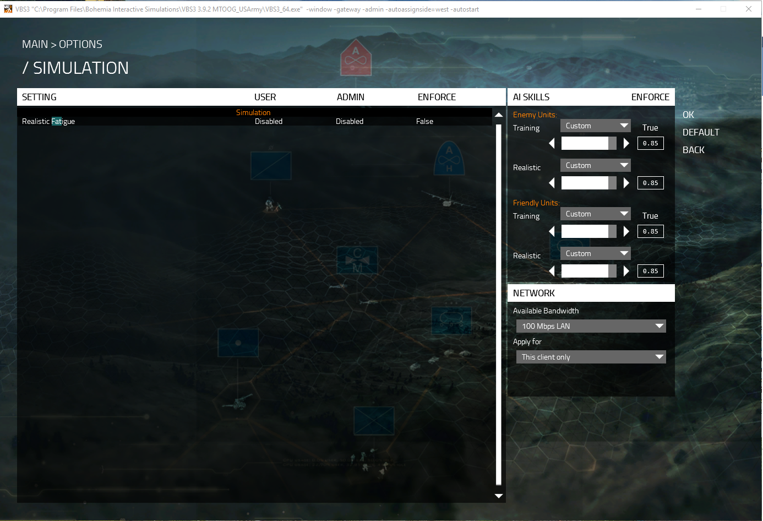Toggle Realistic Fatigue User value Disabled
763x521 pixels.
[269, 121]
